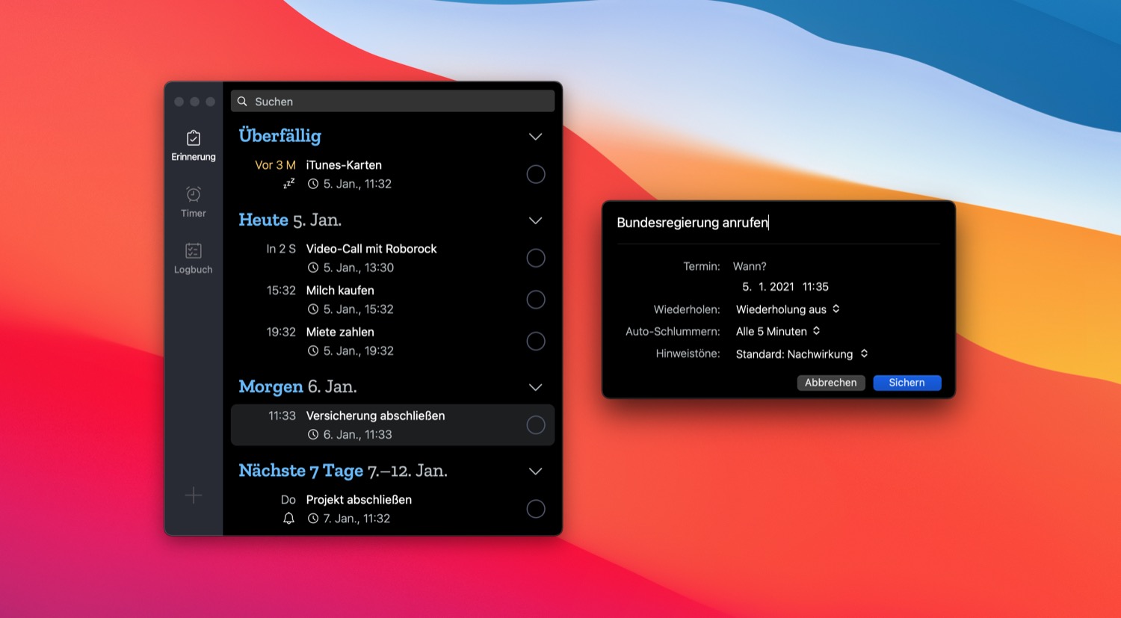
Task: Collapse the Überfällig section
Action: point(535,137)
